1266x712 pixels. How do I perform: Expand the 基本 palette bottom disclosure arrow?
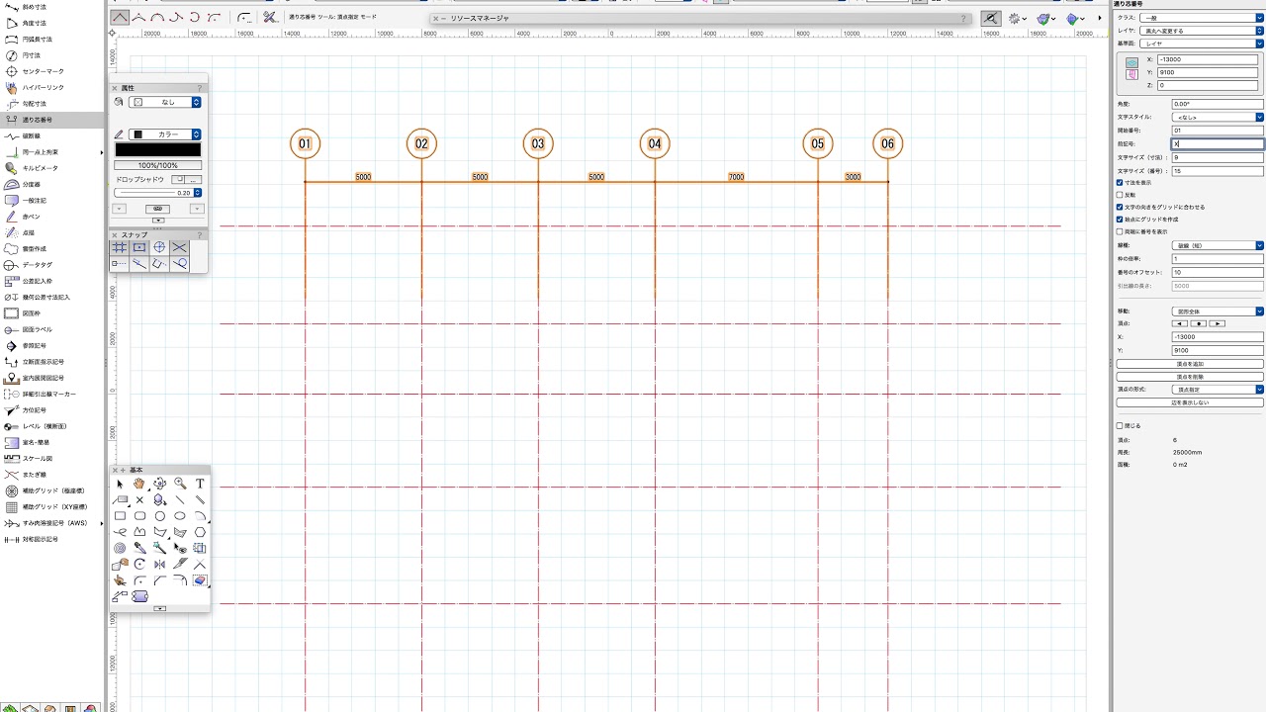[x=159, y=608]
